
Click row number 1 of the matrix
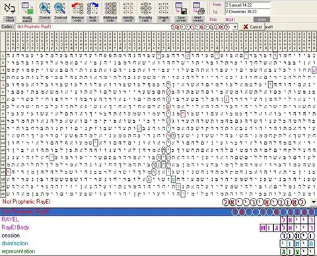click(x=3, y=55)
